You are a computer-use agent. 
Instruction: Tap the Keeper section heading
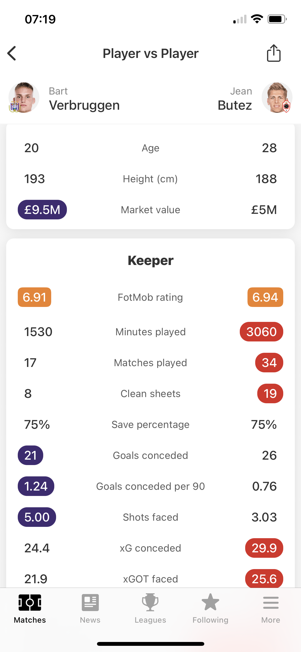coord(150,261)
